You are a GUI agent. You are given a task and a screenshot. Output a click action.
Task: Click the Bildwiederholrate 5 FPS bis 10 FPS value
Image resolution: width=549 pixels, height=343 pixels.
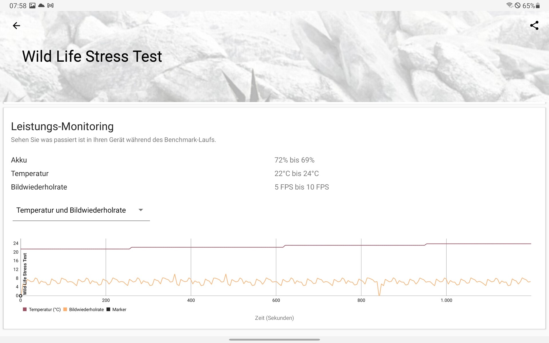click(x=302, y=187)
